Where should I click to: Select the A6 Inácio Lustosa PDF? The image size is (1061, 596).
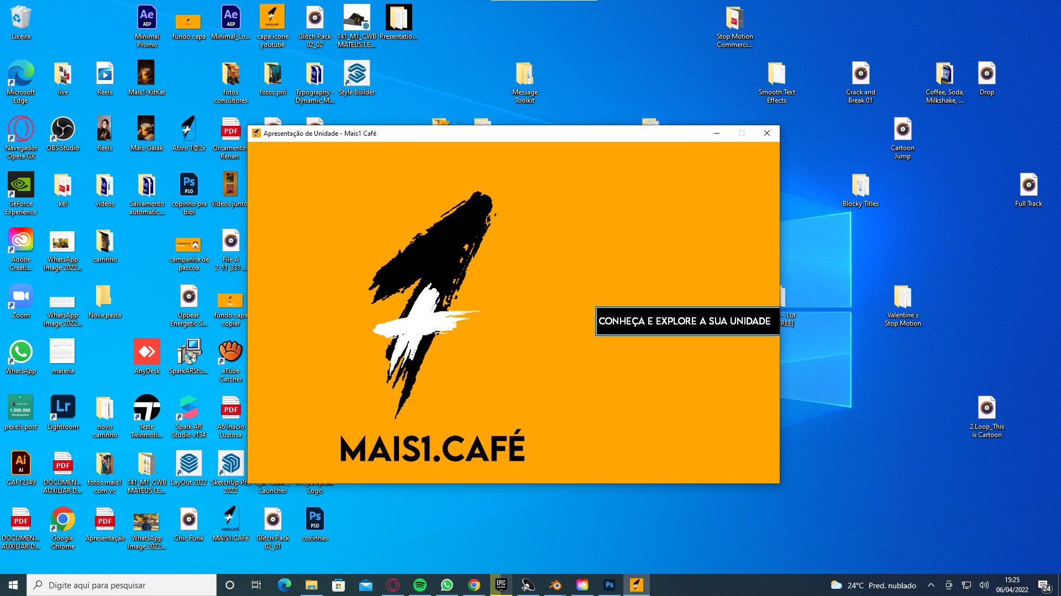(230, 417)
